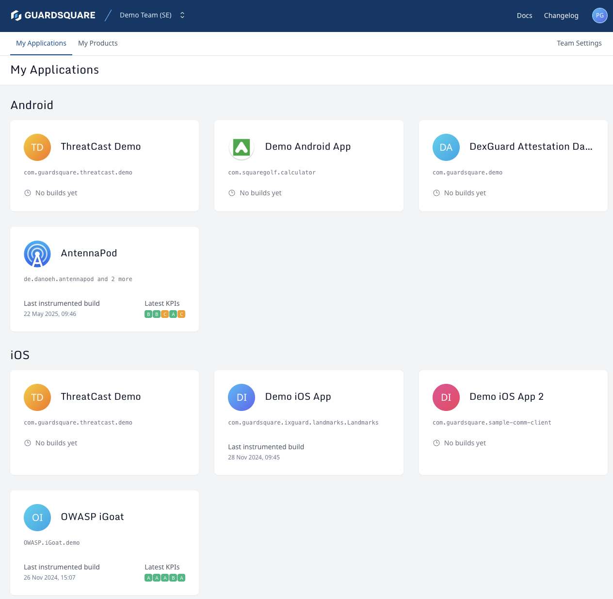Viewport: 613px width, 599px height.
Task: Open the Changelog link
Action: (x=561, y=16)
